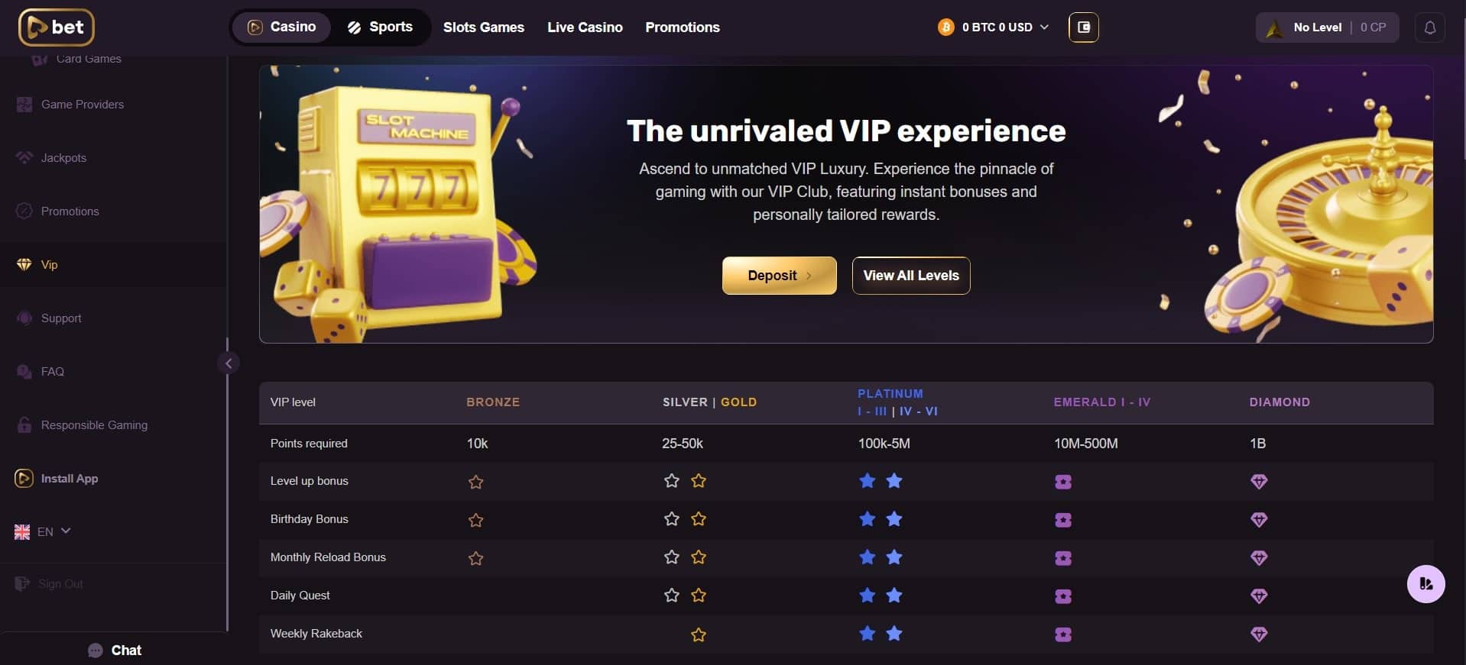
Task: Click the Bitcoin balance coin icon
Action: coord(945,27)
